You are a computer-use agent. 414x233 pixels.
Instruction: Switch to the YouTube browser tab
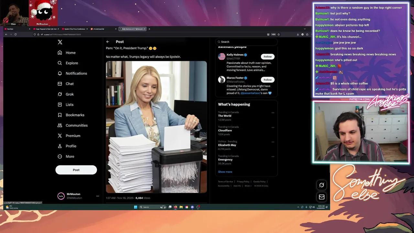[17, 29]
